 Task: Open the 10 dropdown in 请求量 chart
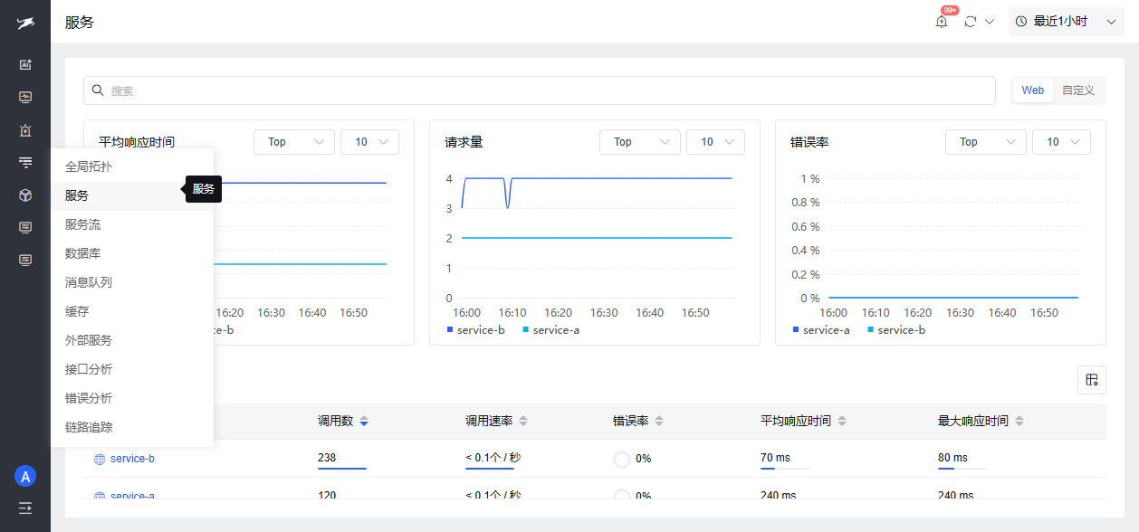tap(716, 142)
